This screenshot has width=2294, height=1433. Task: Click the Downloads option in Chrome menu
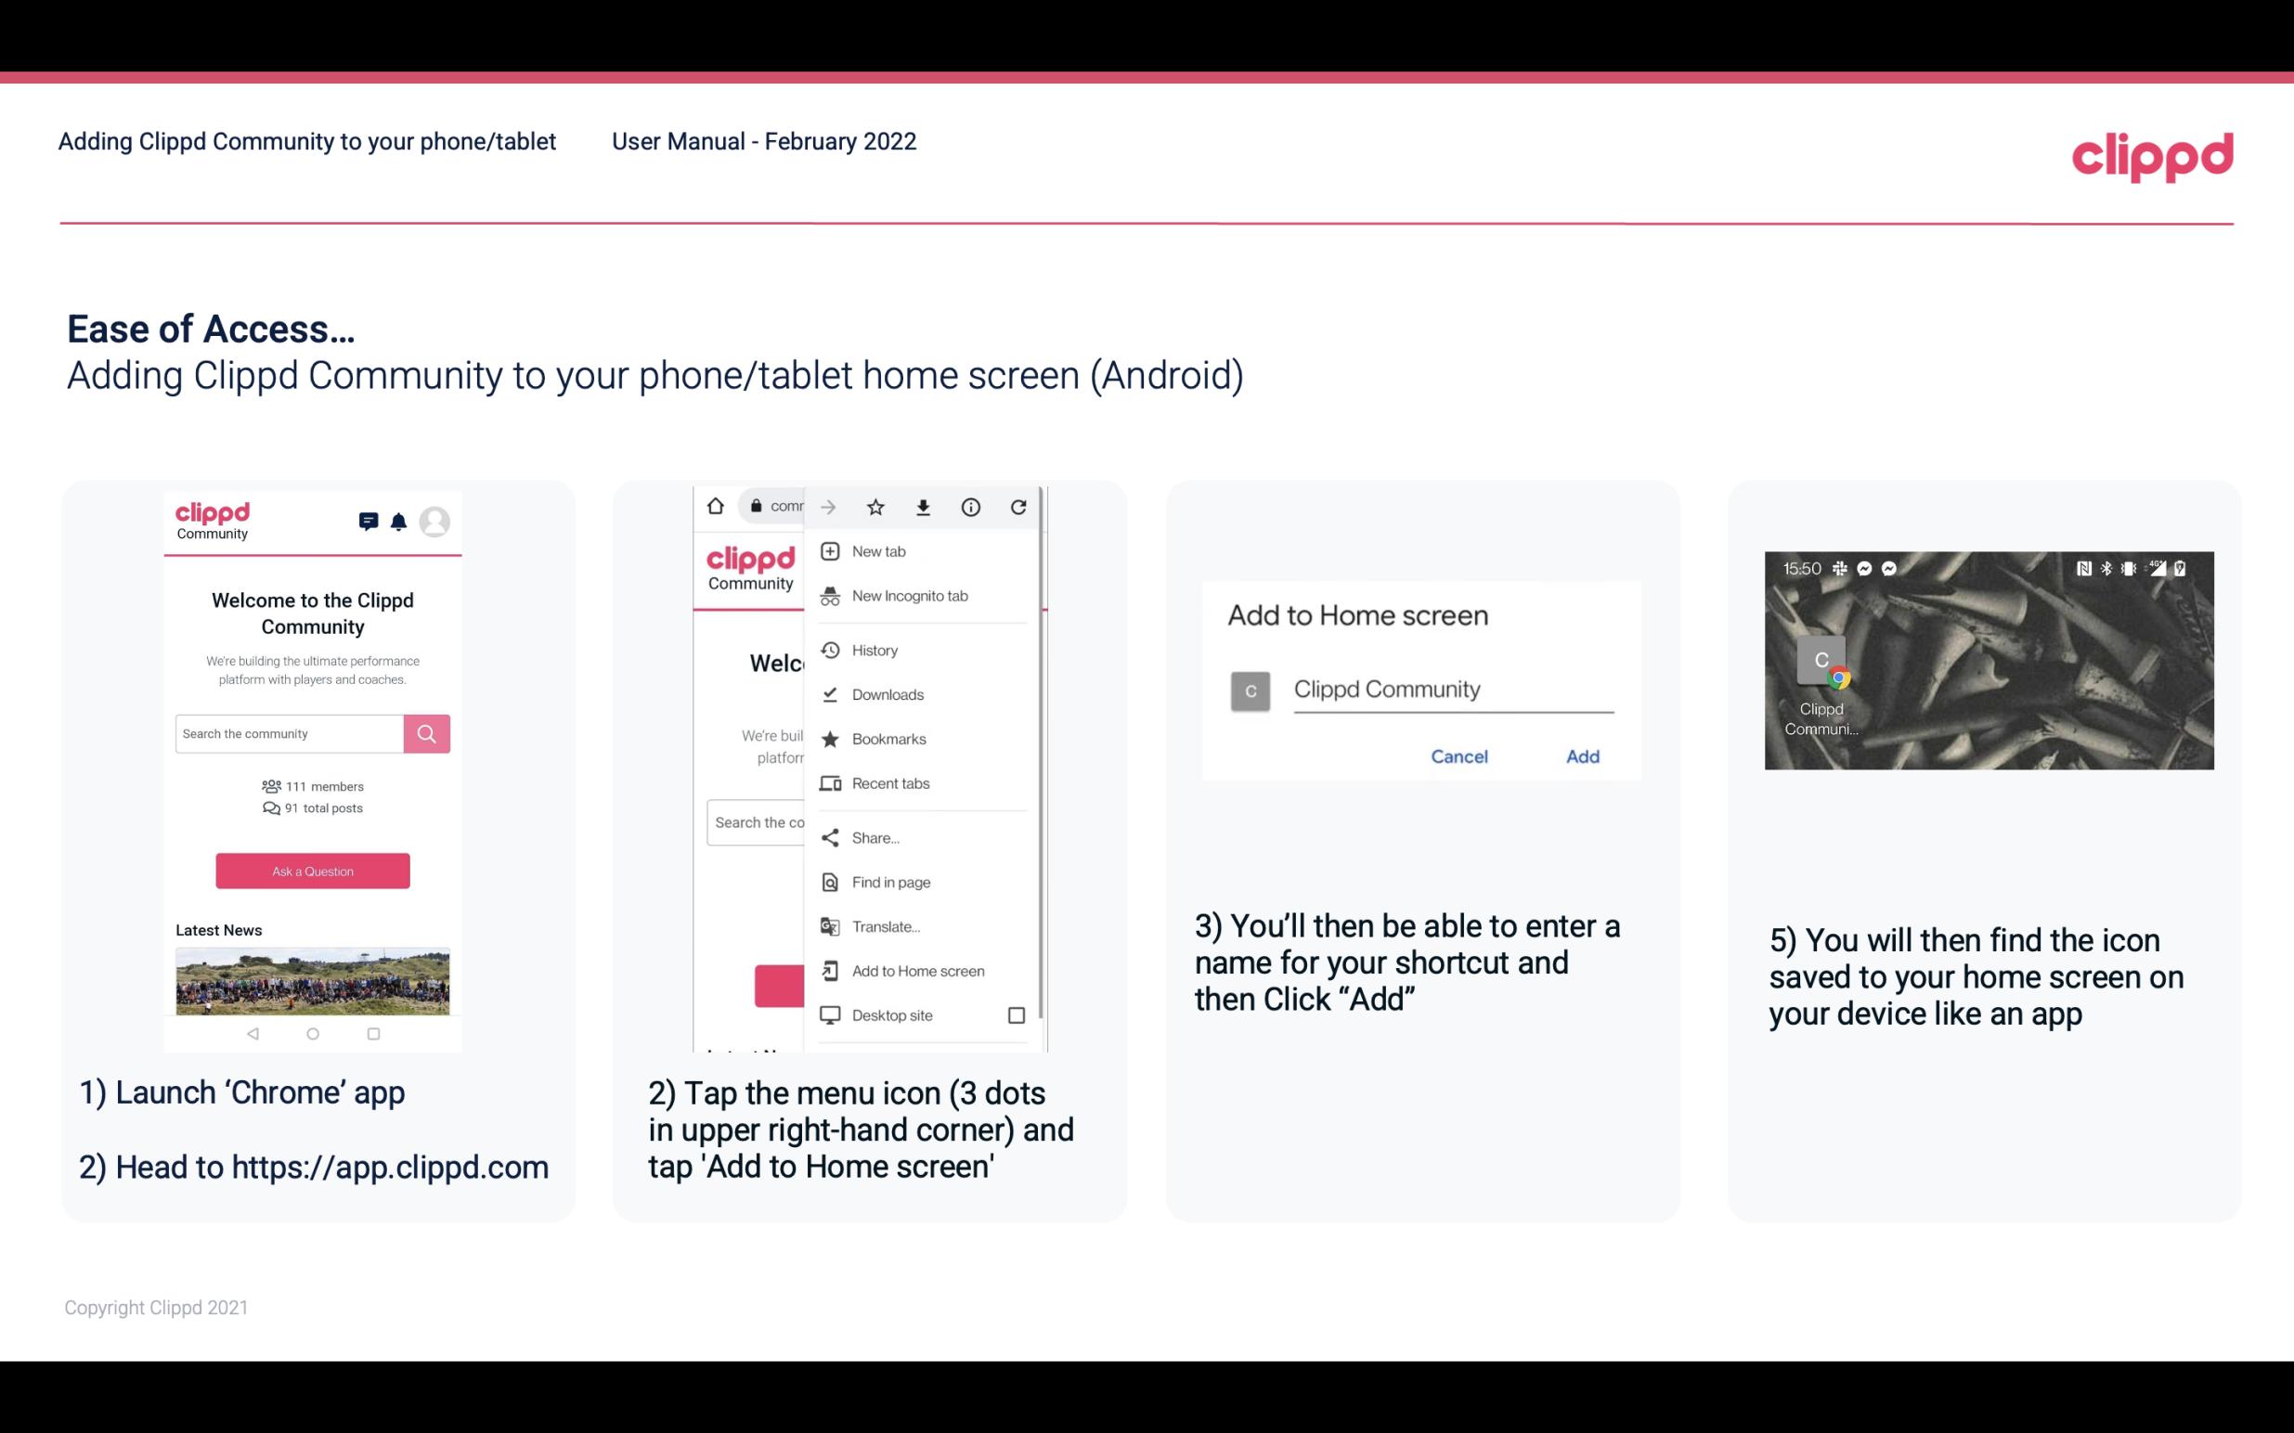(886, 693)
